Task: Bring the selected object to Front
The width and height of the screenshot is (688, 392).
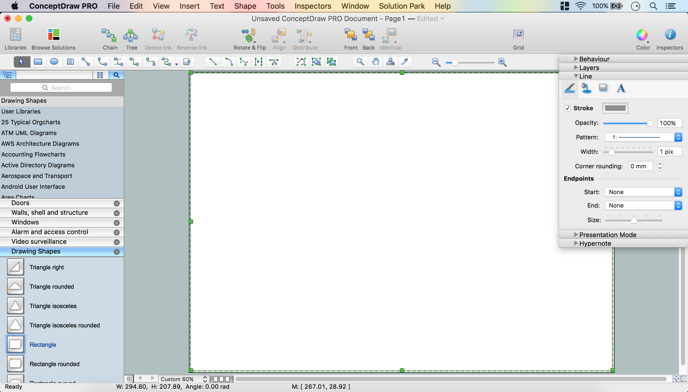Action: 351,39
